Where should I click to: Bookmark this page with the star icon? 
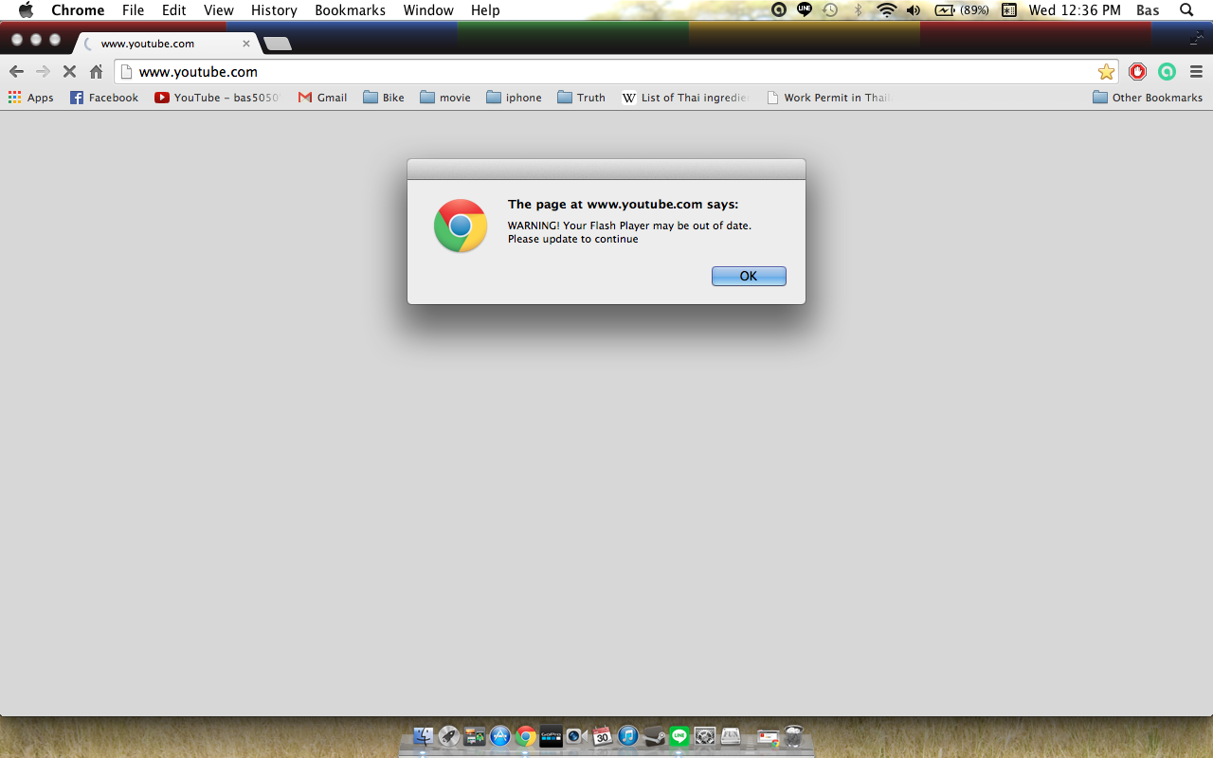1106,71
